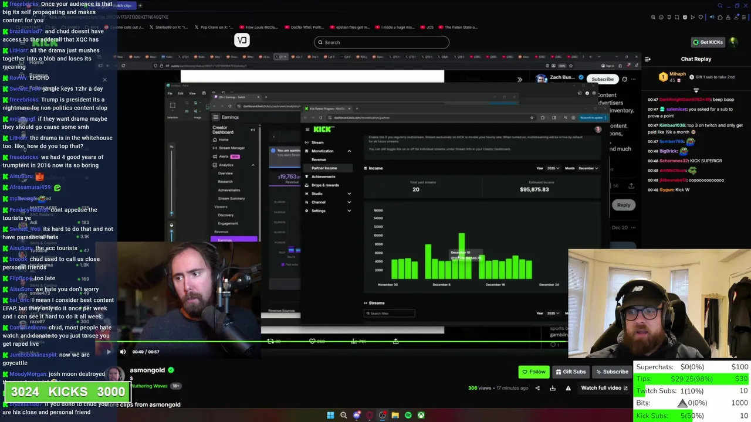Collapse Analytics section in Twitch dashboard
This screenshot has height=422, width=751.
(253, 165)
